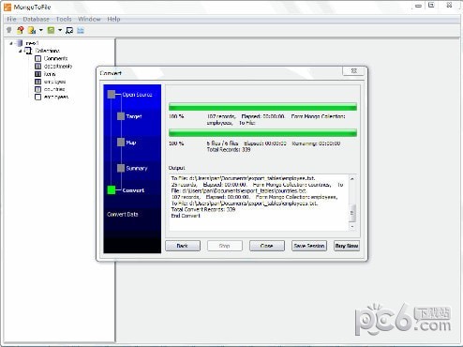Click the End Convert line in output
Screen dimensions: 463x347
(186, 216)
